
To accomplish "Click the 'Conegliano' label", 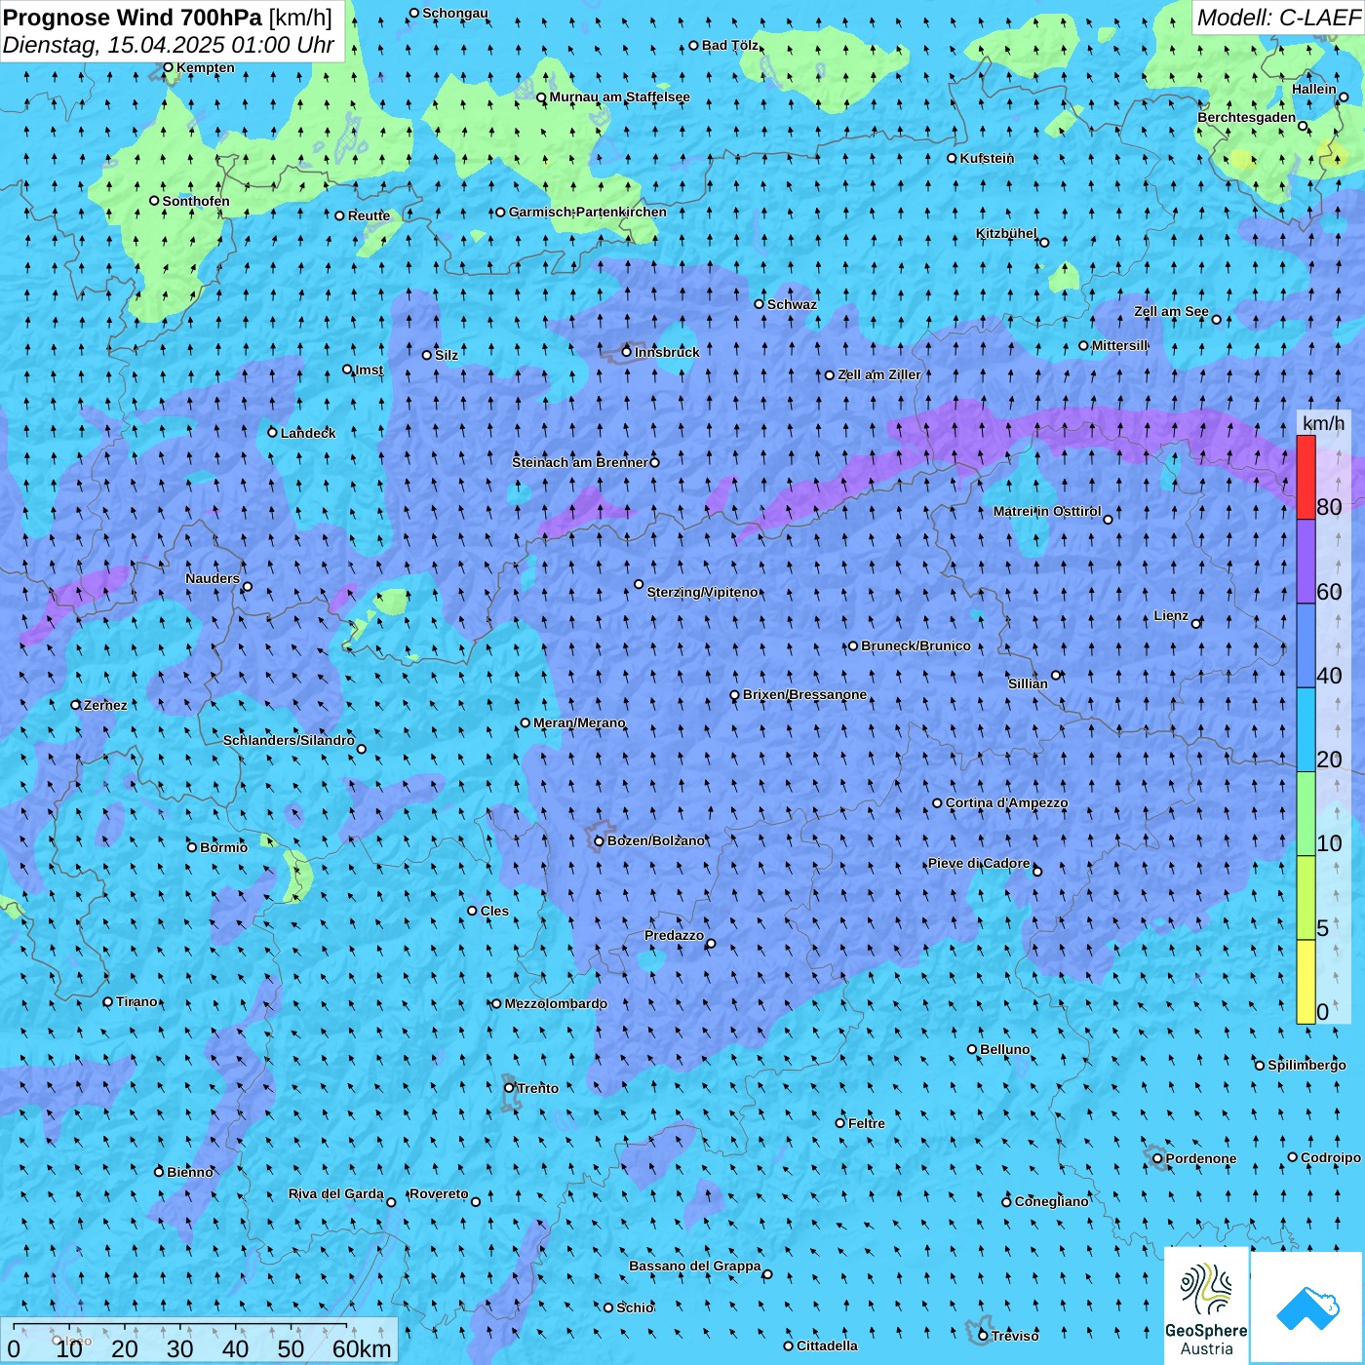I will (x=1051, y=1201).
